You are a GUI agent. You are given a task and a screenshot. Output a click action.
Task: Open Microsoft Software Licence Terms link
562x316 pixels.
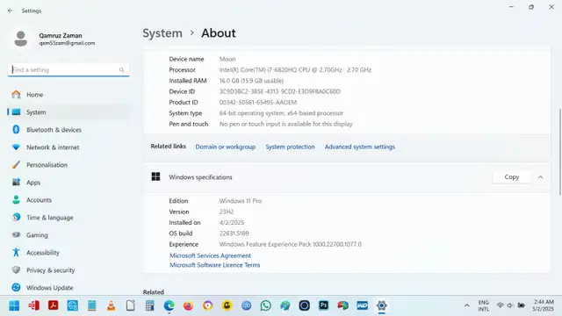(214, 265)
